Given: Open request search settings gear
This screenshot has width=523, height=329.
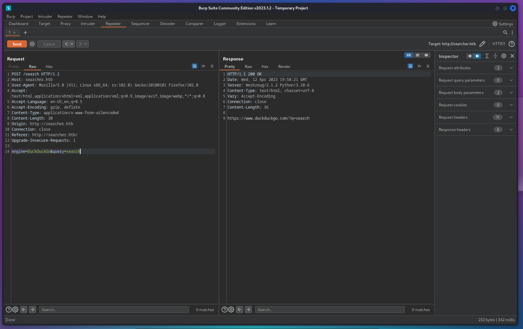Looking at the screenshot, I should coord(15,309).
